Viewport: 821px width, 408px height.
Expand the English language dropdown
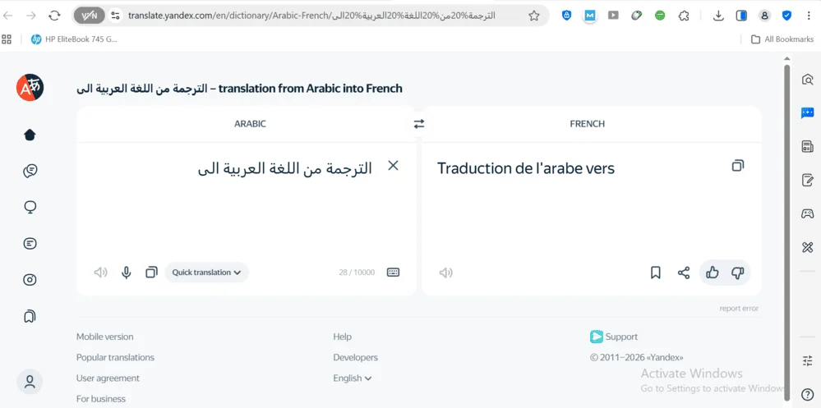(x=353, y=378)
